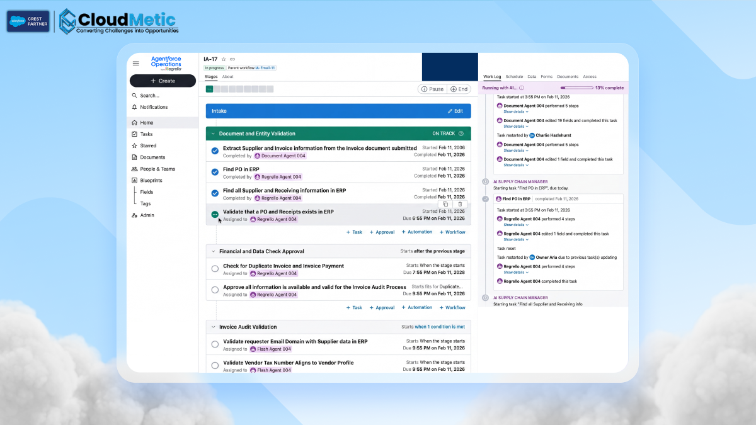The height and width of the screenshot is (425, 756).
Task: Click status circle of Validate PO and Receipts task
Action: click(x=215, y=215)
